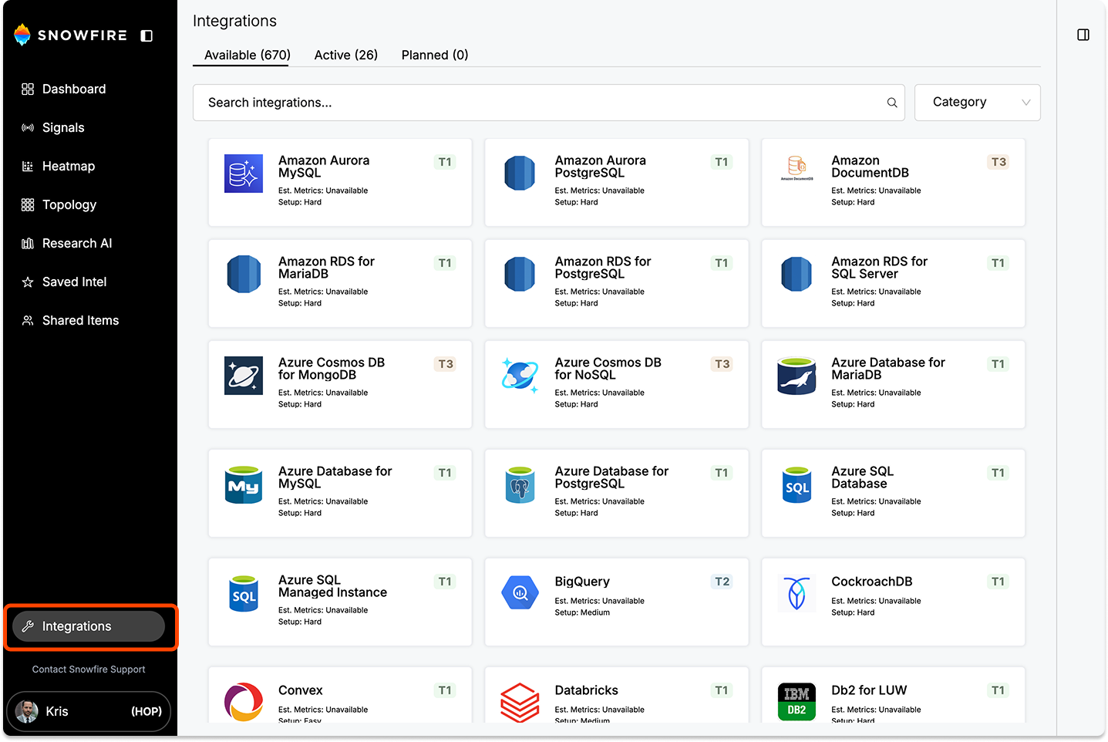Image resolution: width=1108 pixels, height=742 pixels.
Task: Click the CockroachDB logo
Action: pyautogui.click(x=796, y=593)
